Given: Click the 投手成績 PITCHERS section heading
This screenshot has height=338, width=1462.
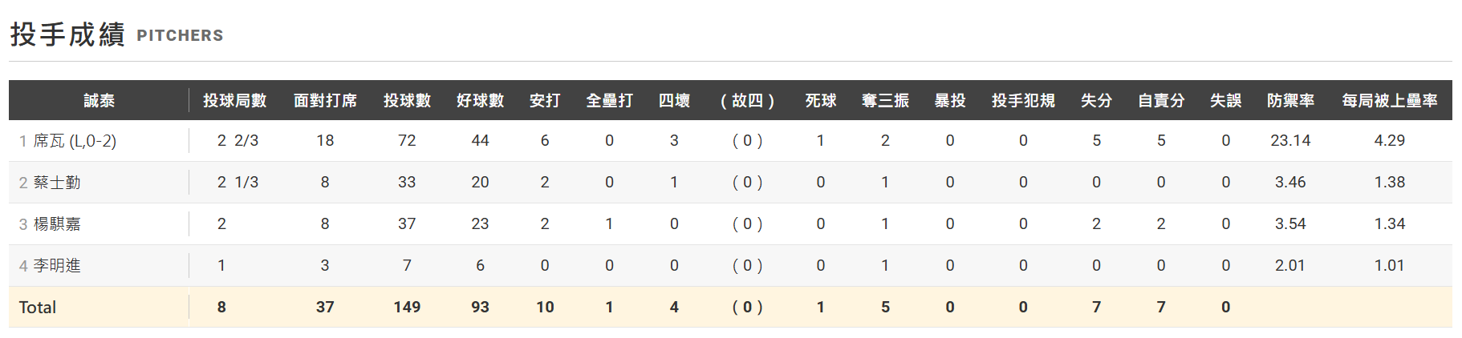Looking at the screenshot, I should 116,34.
